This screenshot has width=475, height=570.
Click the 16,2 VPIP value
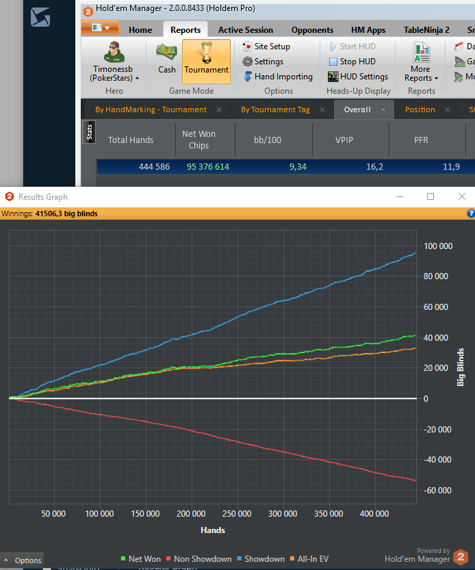pos(374,167)
